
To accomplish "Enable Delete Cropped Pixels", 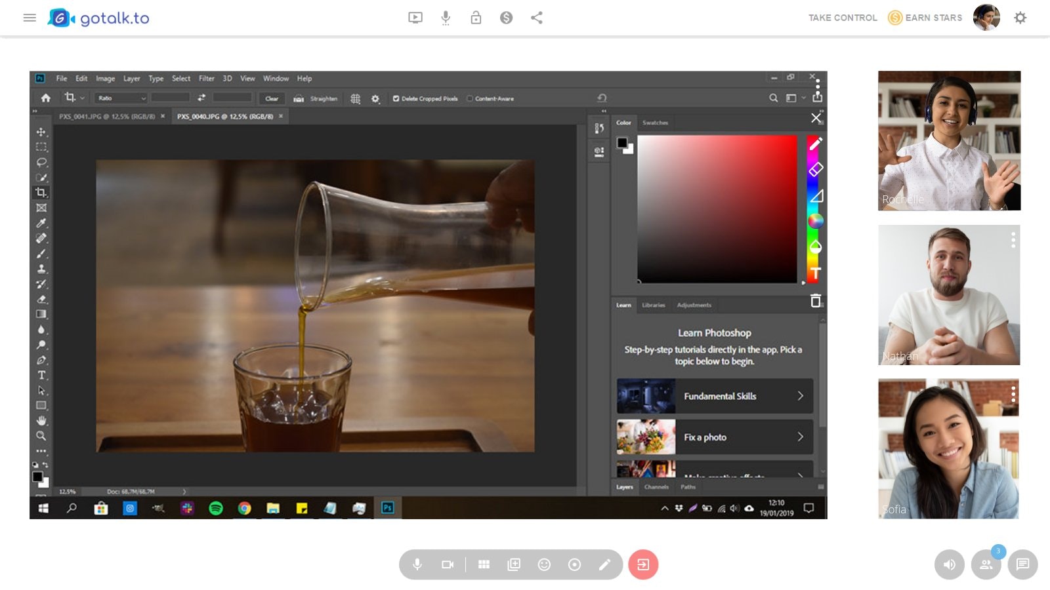I will [x=396, y=98].
